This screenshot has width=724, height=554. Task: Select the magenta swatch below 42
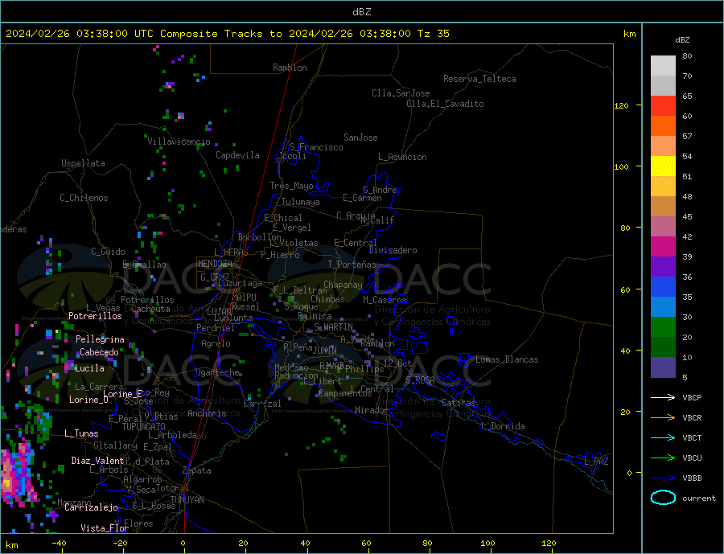(x=663, y=247)
